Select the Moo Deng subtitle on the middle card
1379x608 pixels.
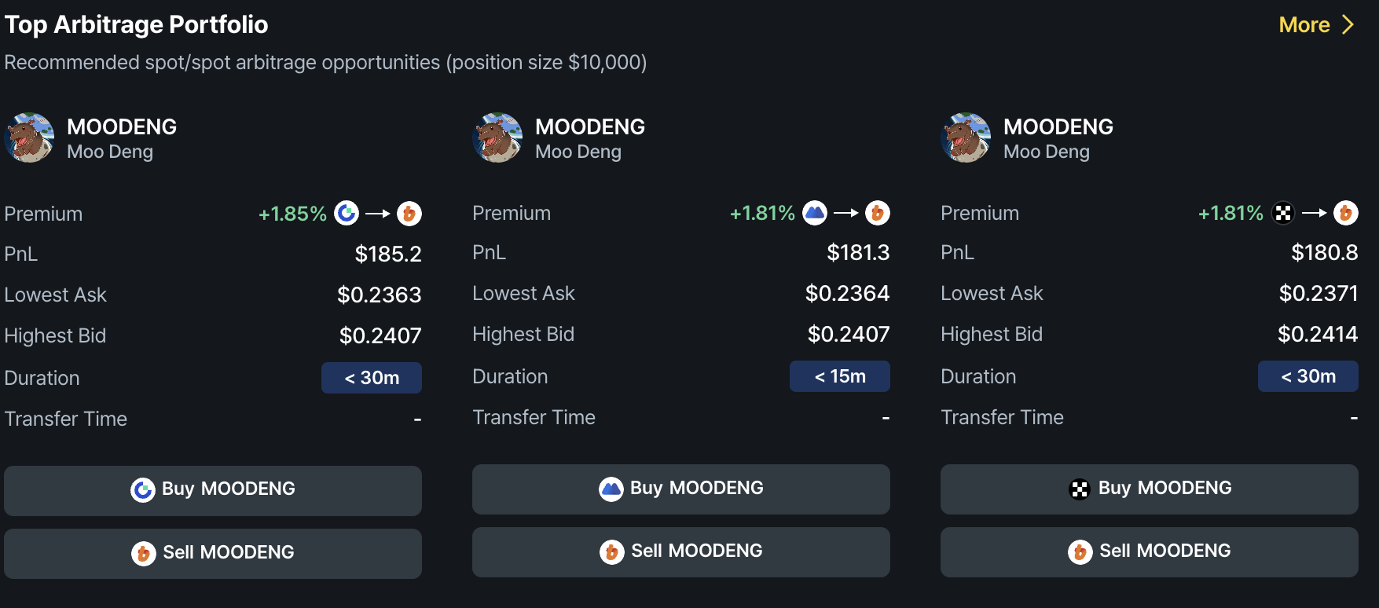578,151
